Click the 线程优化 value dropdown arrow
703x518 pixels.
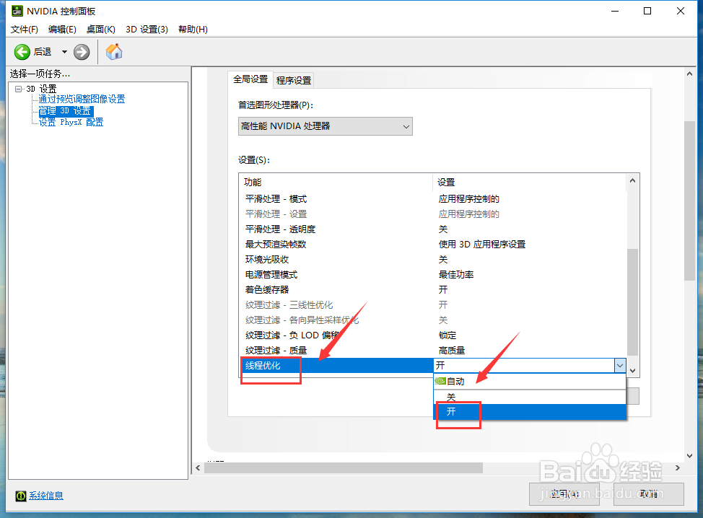coord(619,366)
